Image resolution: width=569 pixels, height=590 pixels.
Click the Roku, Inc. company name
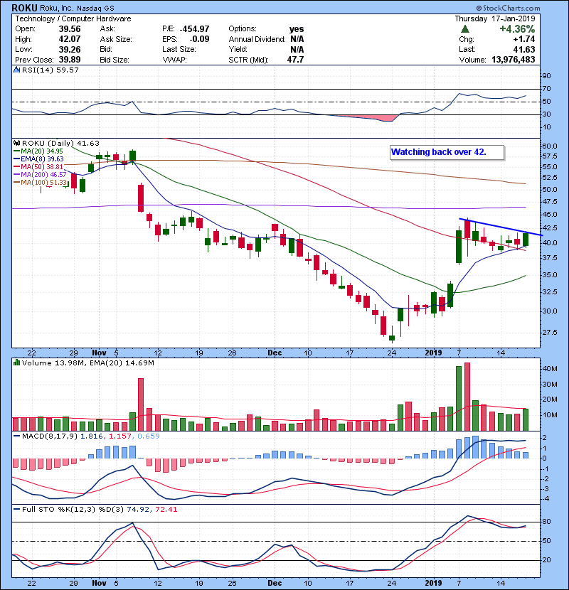pos(56,9)
